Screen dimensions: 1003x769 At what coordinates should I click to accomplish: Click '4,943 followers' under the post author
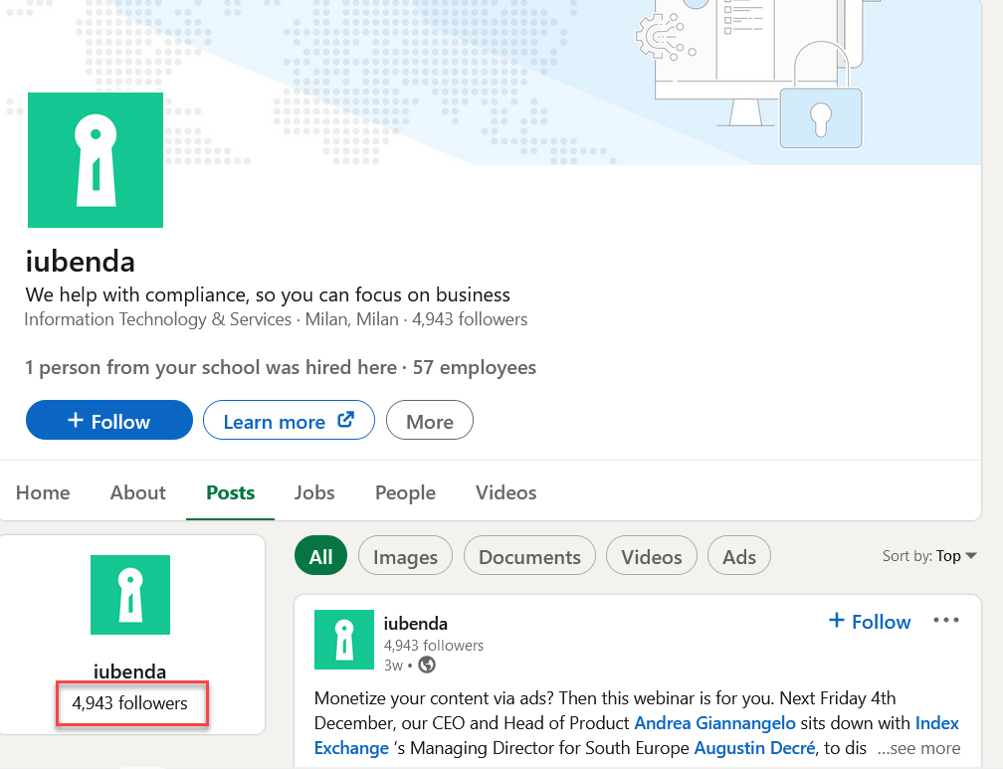tap(434, 645)
